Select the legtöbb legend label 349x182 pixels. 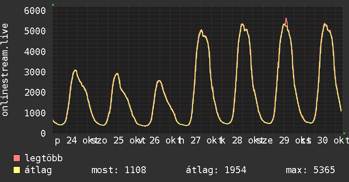coord(44,158)
